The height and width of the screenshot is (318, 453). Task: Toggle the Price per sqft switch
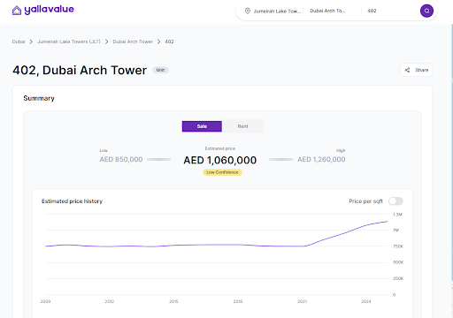pyautogui.click(x=395, y=201)
